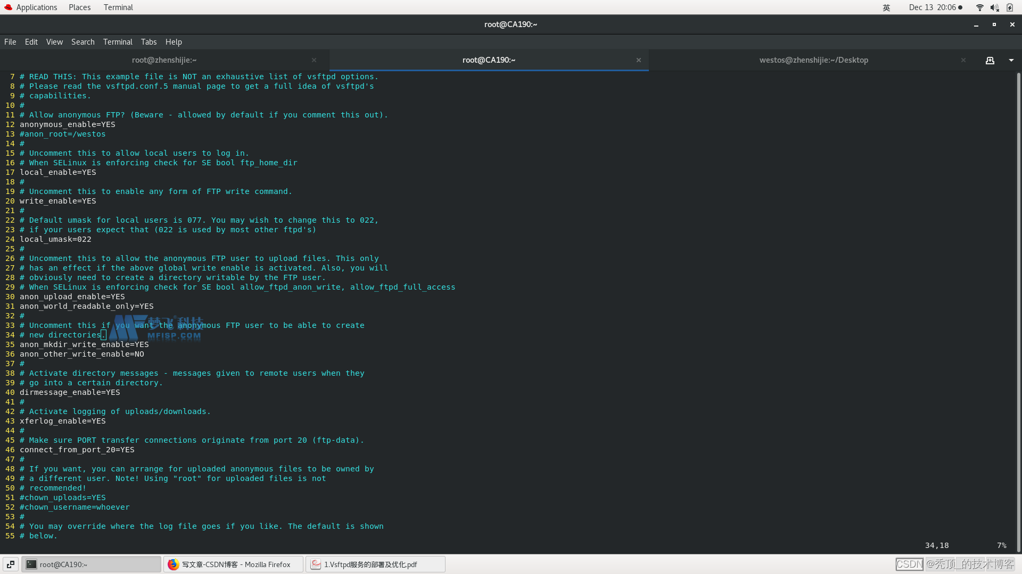Click the Wi-Fi status icon
The width and height of the screenshot is (1022, 574).
click(x=979, y=7)
